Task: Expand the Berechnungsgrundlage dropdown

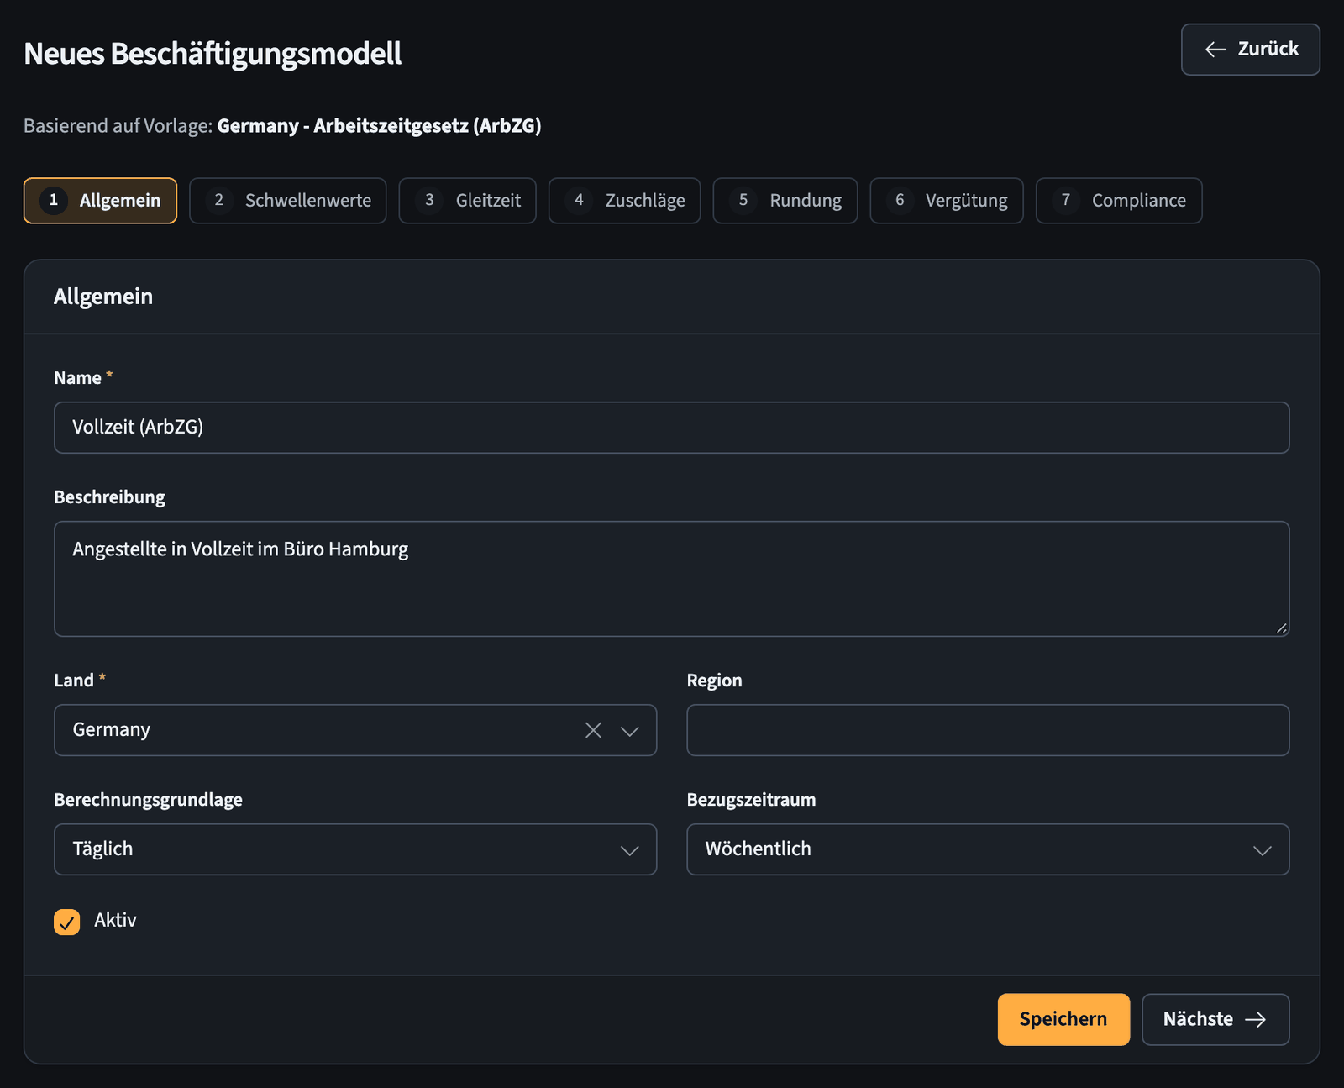Action: 355,849
